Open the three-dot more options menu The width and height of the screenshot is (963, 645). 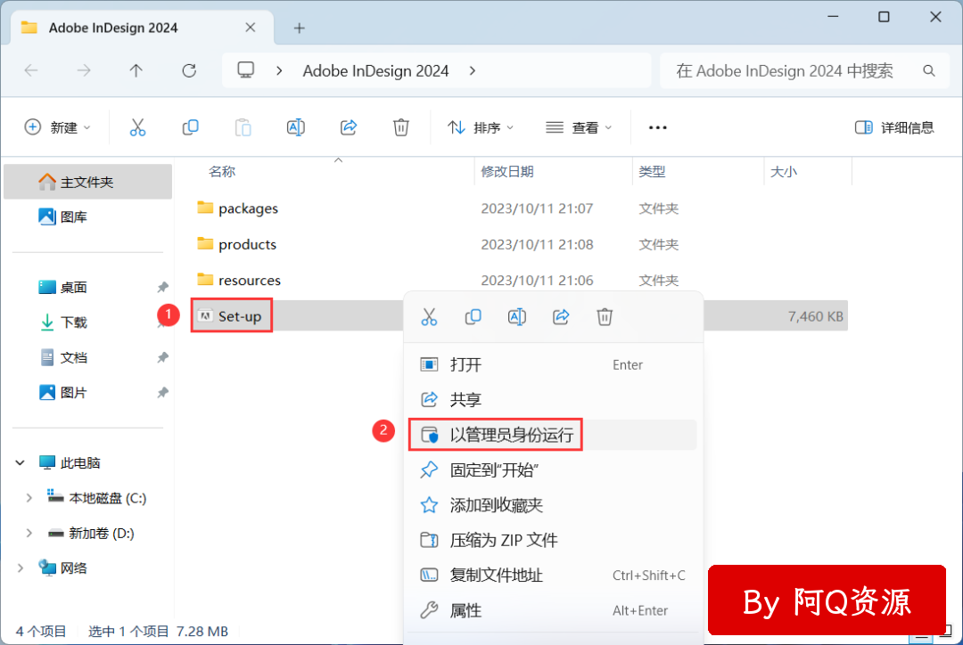658,127
